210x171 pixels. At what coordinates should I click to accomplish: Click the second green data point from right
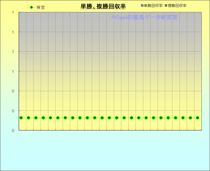(190, 118)
